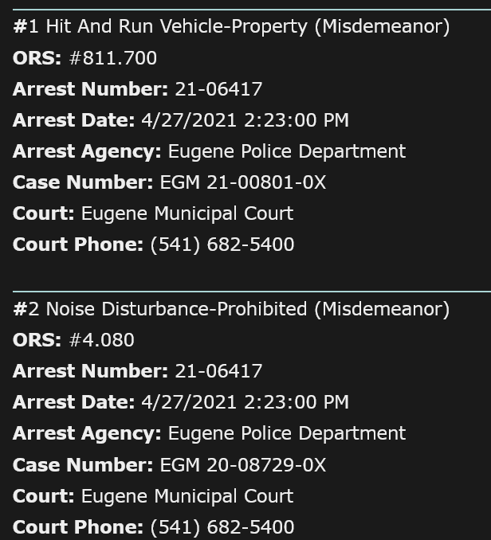Select Eugene Police Department under charge #2
Image resolution: width=491 pixels, height=540 pixels.
pyautogui.click(x=287, y=433)
